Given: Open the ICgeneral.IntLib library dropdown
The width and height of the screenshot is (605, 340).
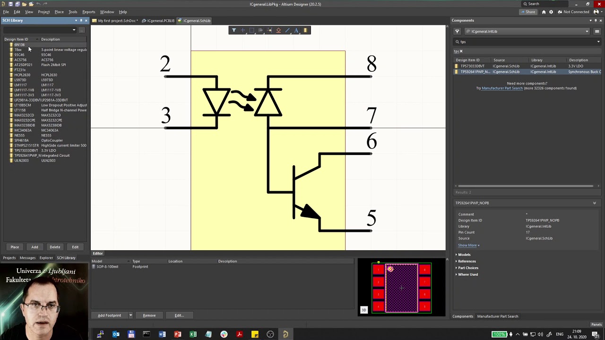Looking at the screenshot, I should 587,31.
